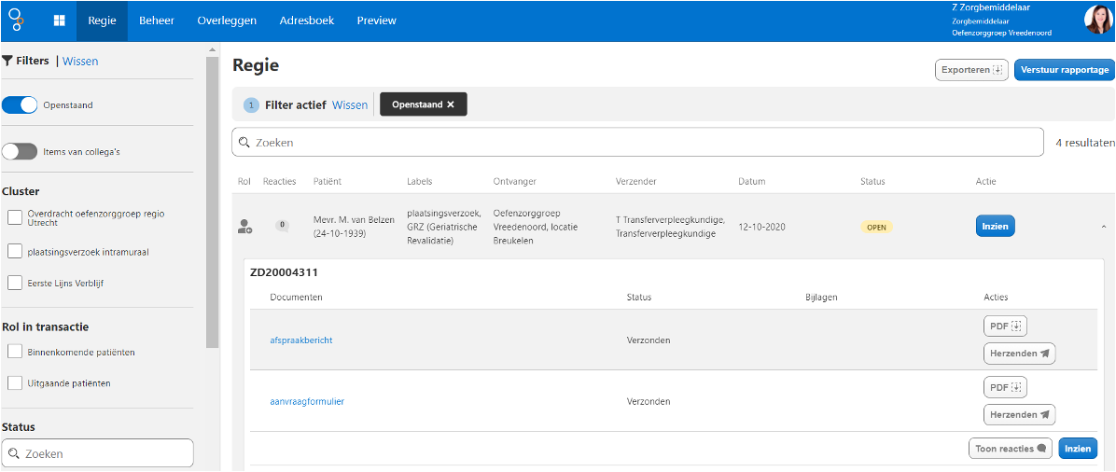The height and width of the screenshot is (472, 1116).
Task: Resend the aanvraagformulier document
Action: [1019, 414]
